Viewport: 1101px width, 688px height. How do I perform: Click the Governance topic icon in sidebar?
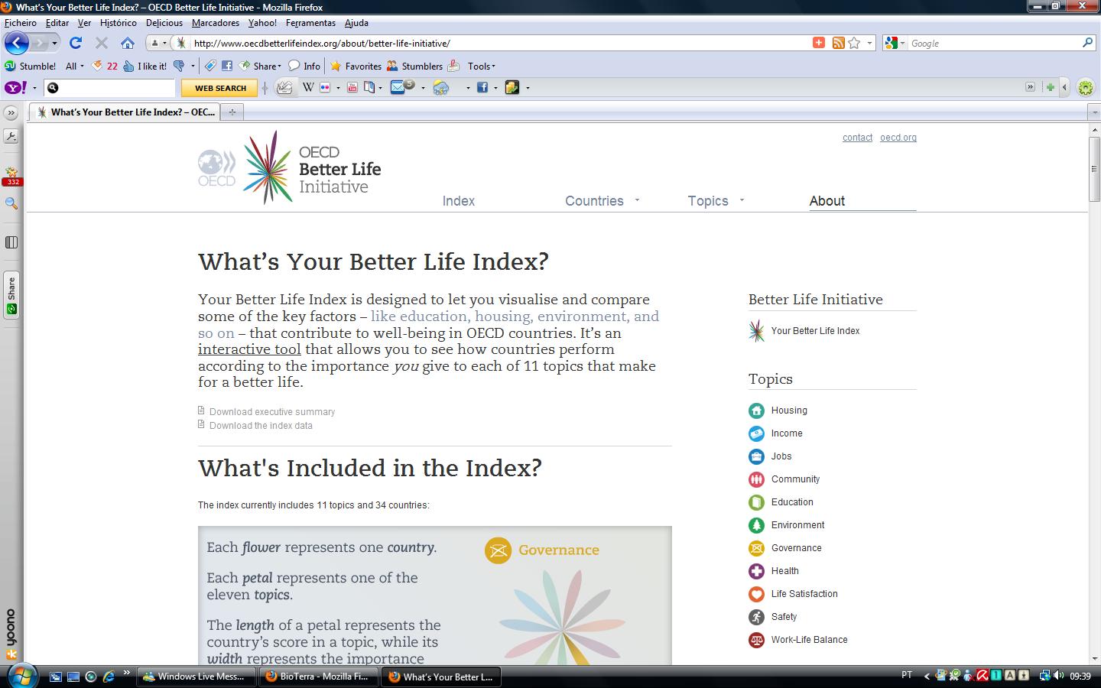point(756,548)
